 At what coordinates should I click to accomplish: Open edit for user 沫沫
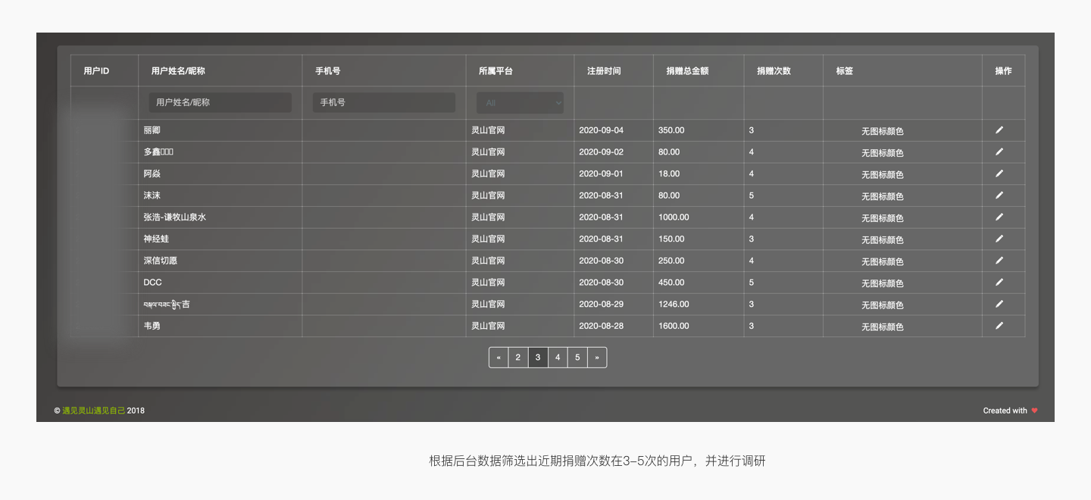(999, 195)
